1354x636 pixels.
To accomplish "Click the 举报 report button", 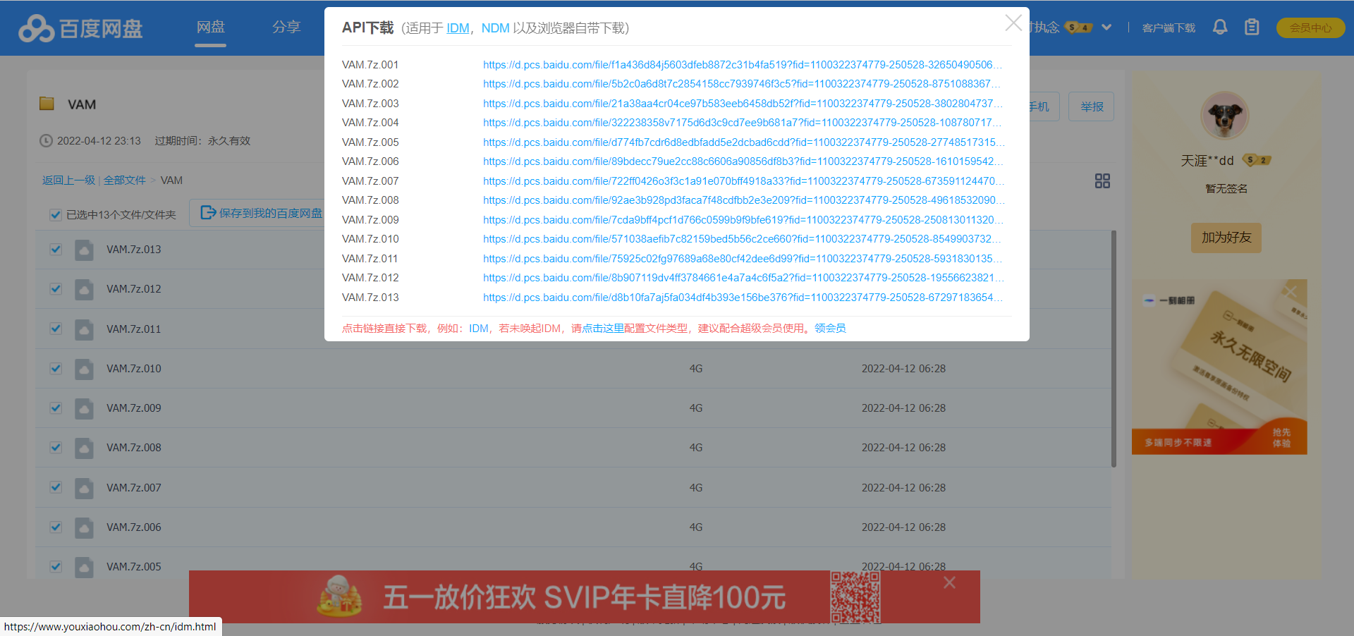I will click(x=1091, y=106).
